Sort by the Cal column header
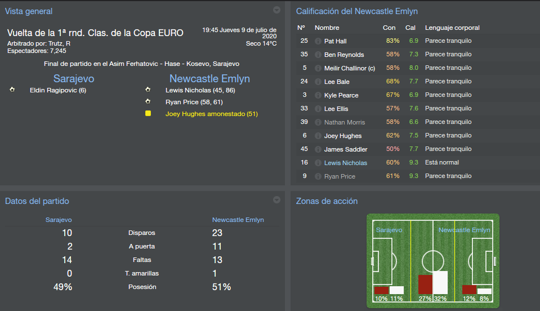Image resolution: width=540 pixels, height=311 pixels. point(410,28)
